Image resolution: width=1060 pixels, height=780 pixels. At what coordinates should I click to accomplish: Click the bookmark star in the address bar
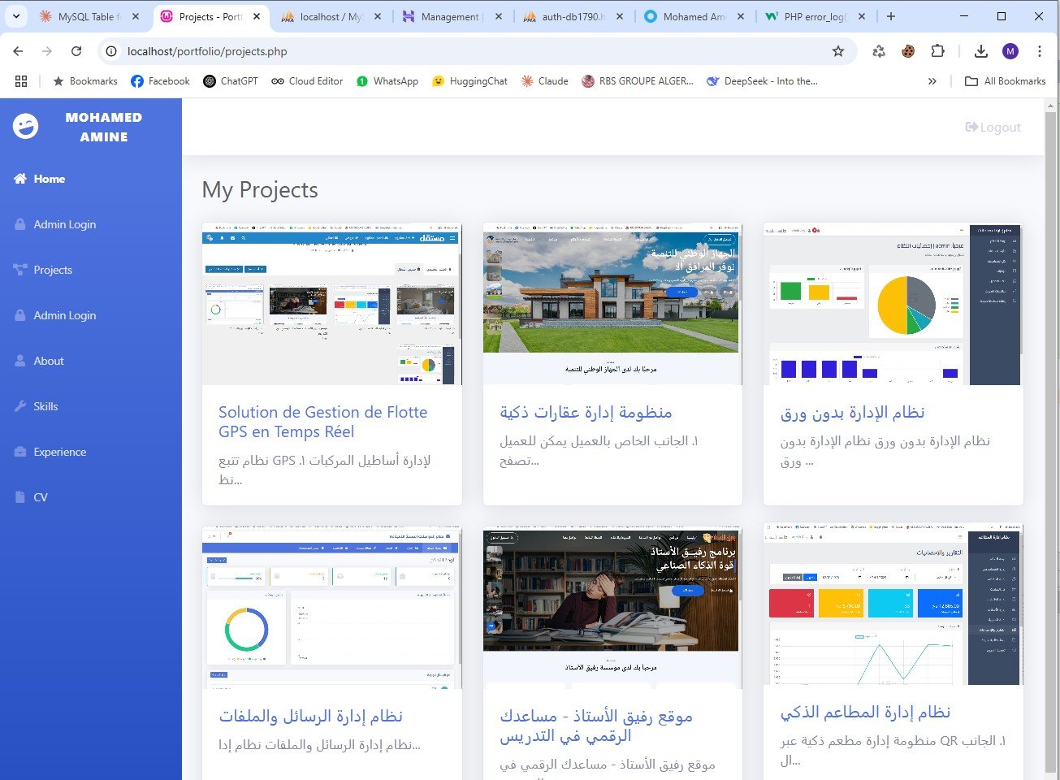point(840,50)
